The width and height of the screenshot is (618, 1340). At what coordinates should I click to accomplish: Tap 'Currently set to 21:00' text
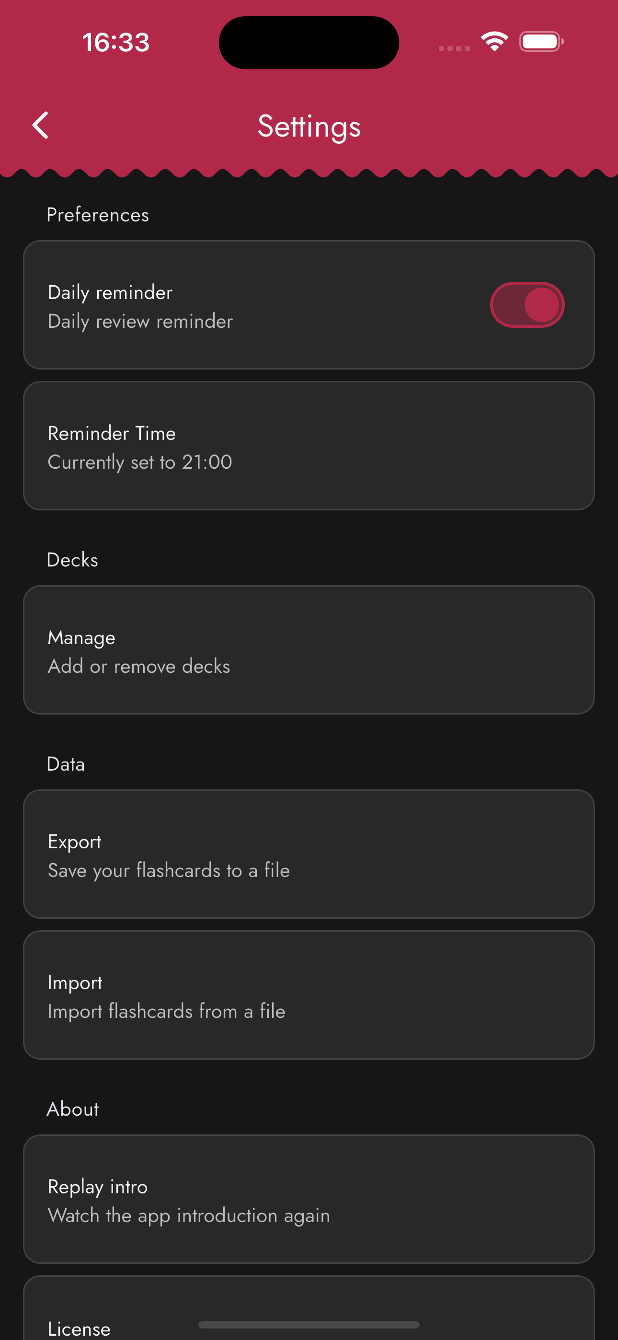(140, 462)
